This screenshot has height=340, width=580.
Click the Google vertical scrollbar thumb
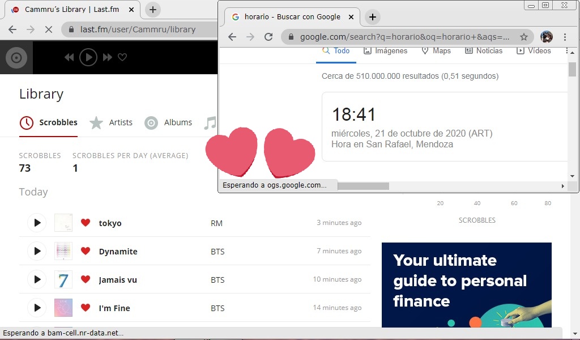click(x=572, y=70)
